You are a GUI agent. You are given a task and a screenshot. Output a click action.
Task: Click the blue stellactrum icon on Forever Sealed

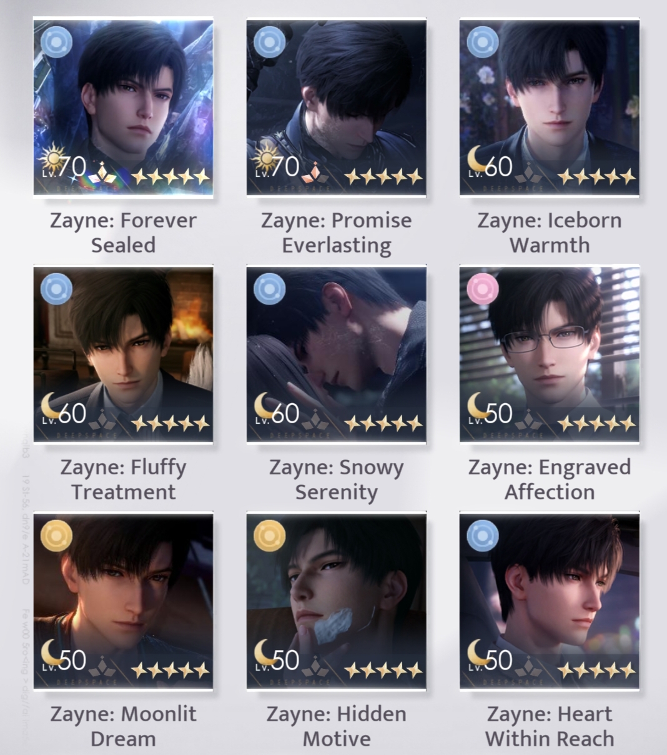[56, 42]
